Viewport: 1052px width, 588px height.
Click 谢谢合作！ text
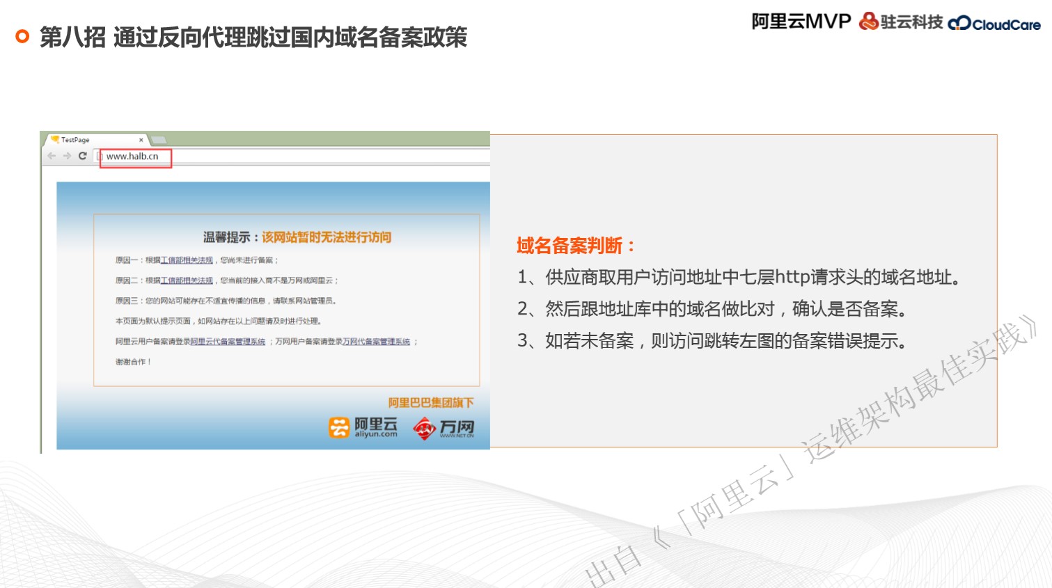(133, 362)
